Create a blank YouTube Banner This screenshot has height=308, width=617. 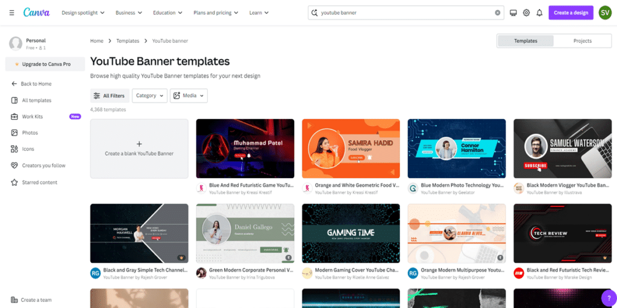coord(139,149)
